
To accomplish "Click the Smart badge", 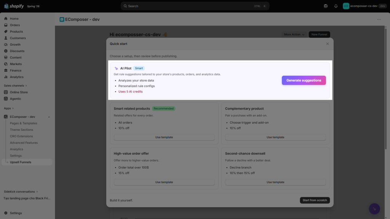I will (139, 68).
